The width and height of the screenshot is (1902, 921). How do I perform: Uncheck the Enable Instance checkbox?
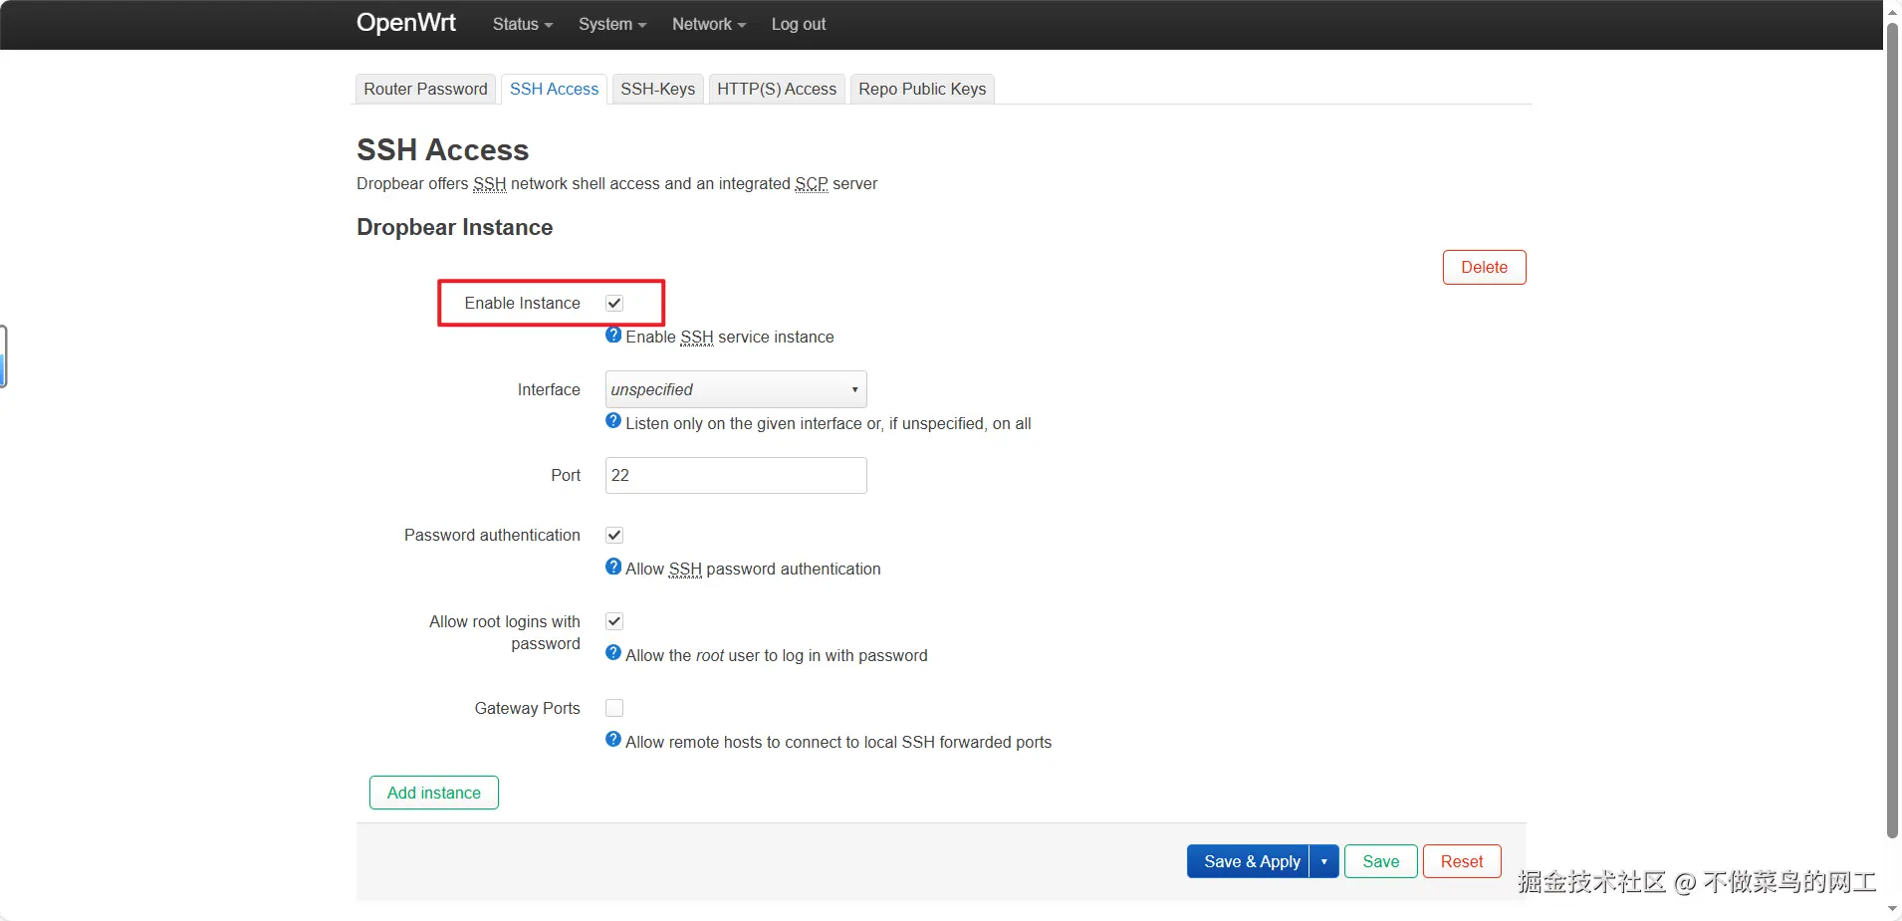coord(614,304)
